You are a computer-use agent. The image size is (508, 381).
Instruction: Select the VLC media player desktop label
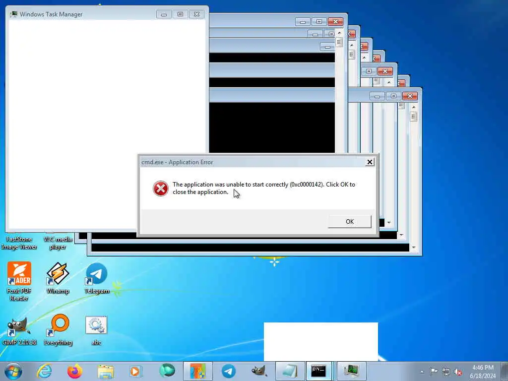(x=58, y=243)
